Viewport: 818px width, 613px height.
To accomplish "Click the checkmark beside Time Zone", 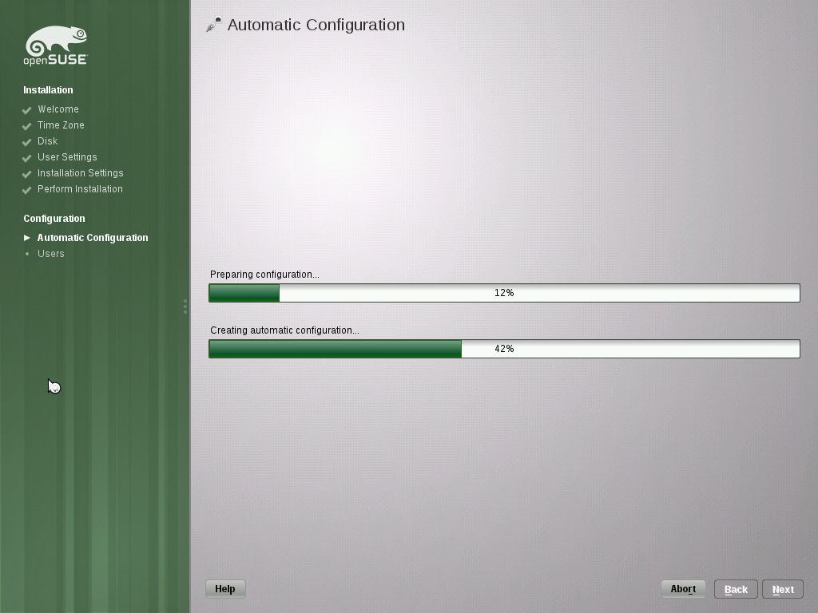I will point(26,125).
